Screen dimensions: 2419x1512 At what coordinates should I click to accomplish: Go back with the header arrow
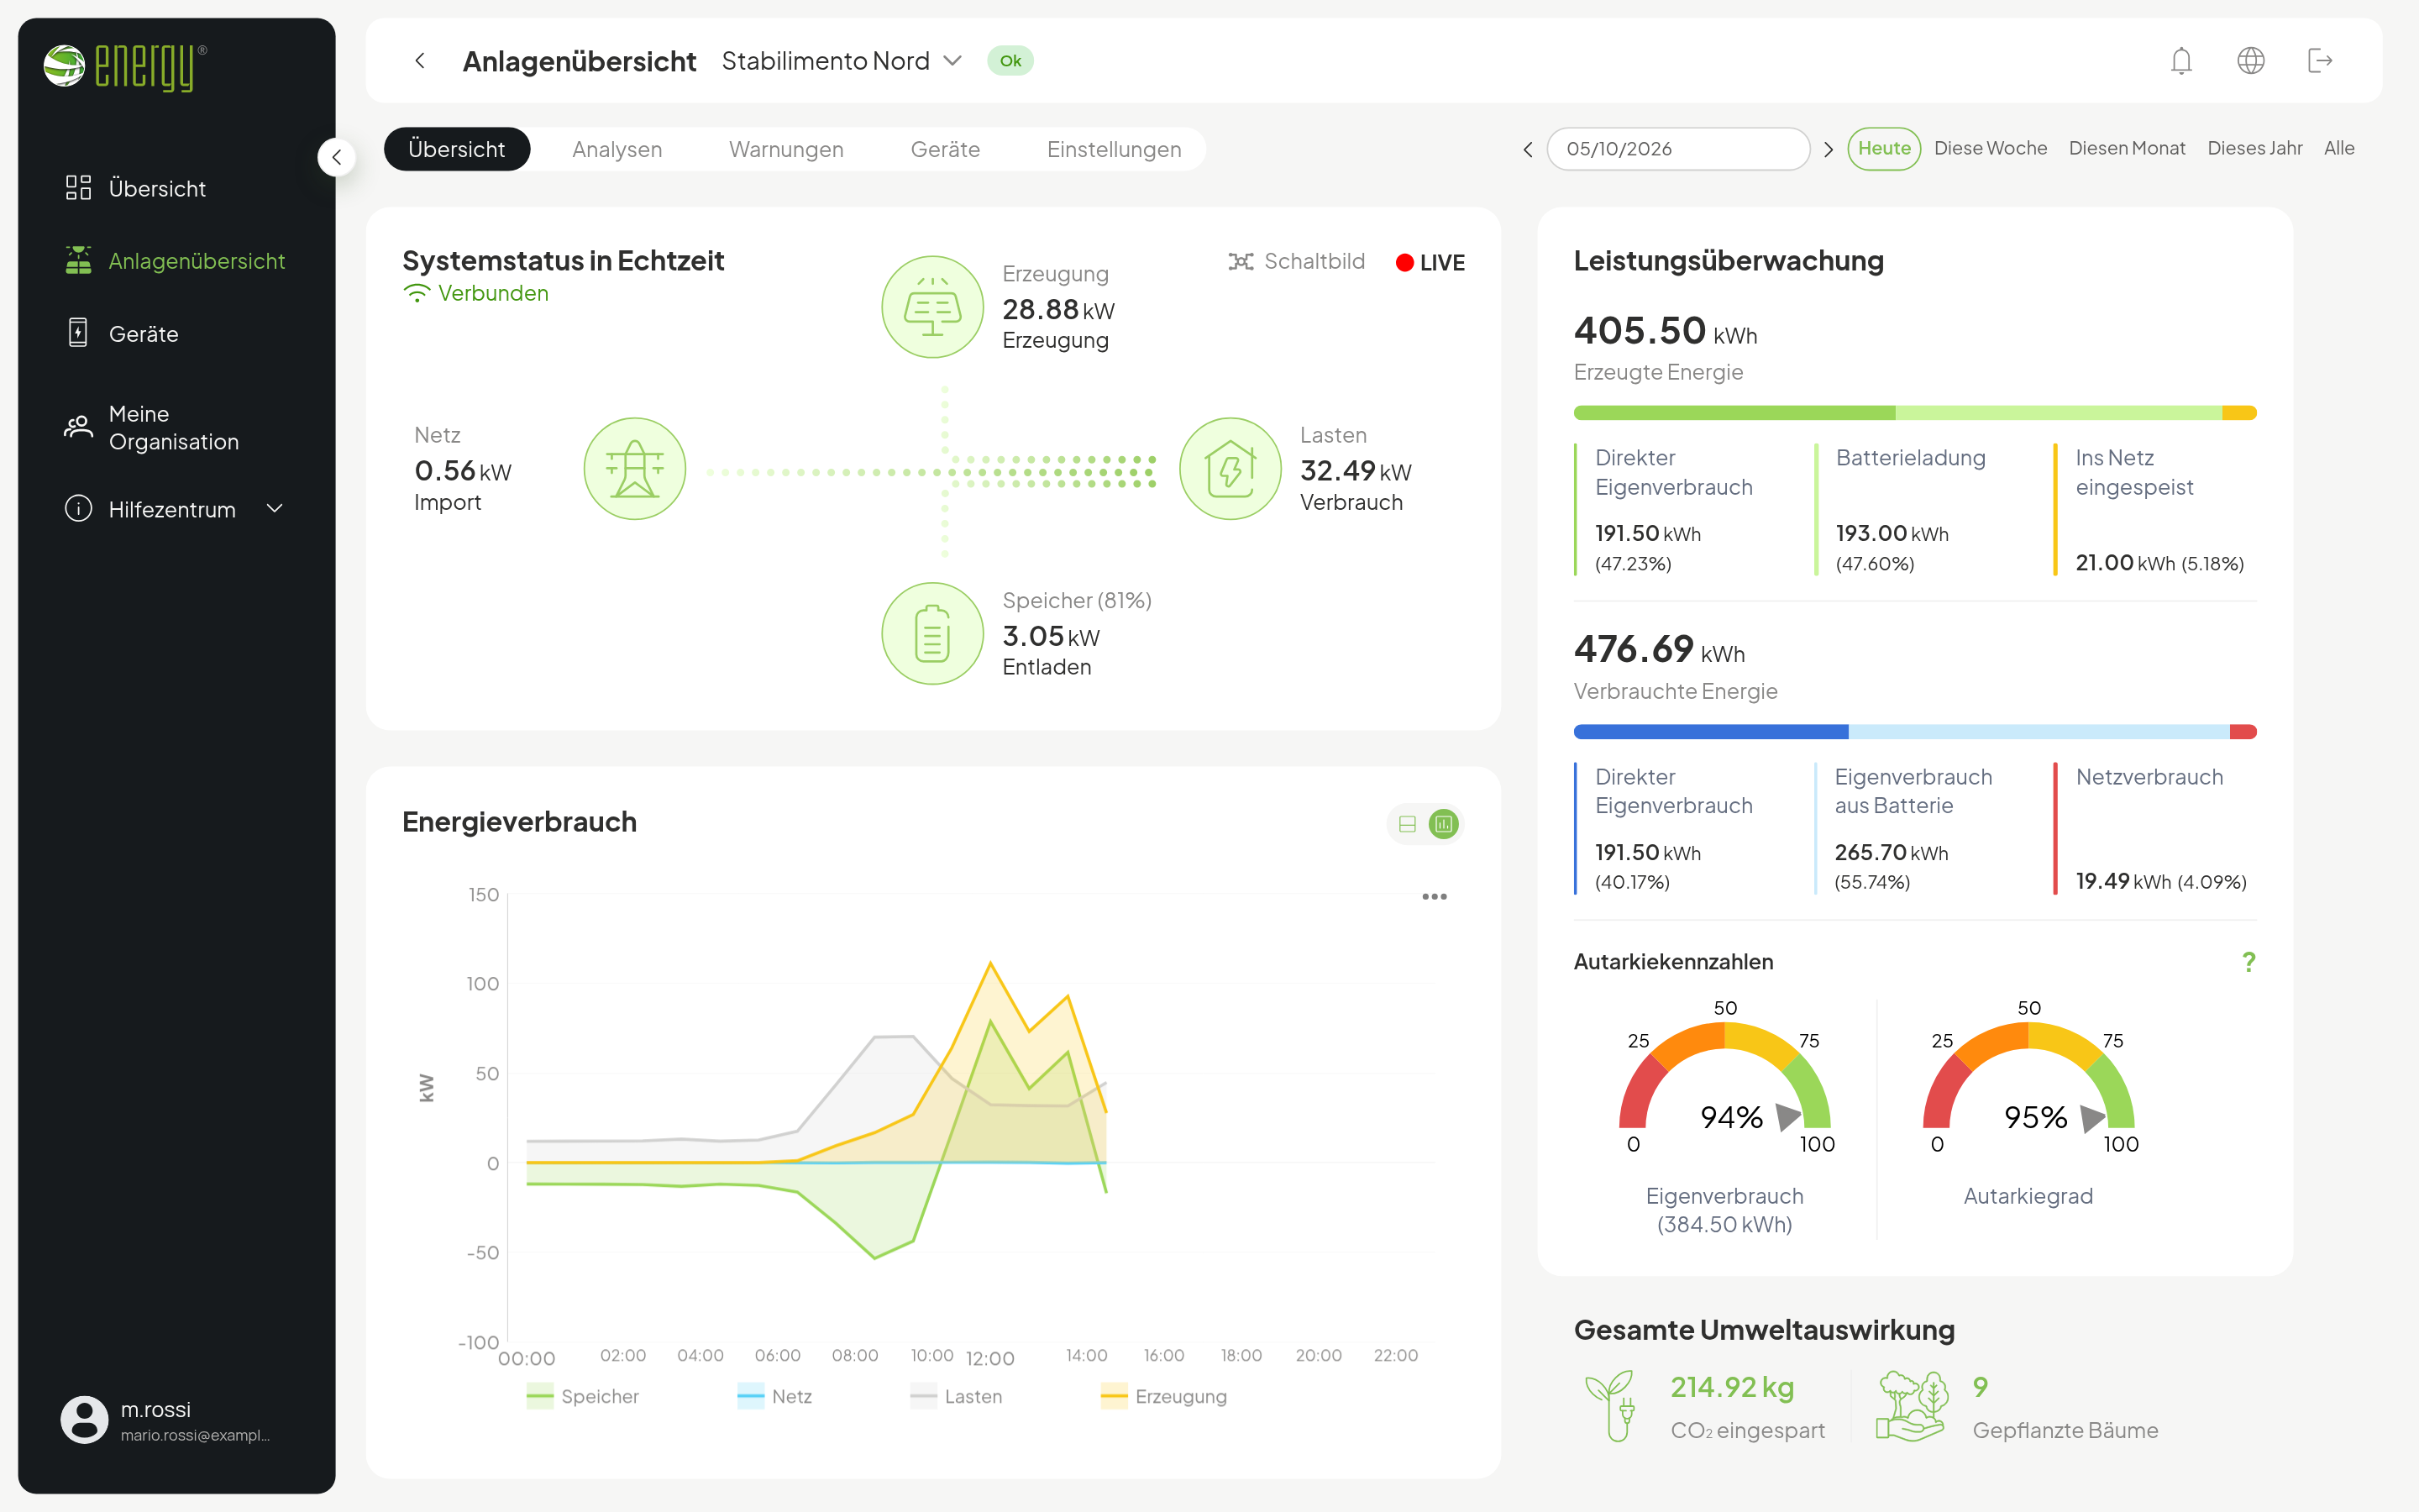(420, 61)
